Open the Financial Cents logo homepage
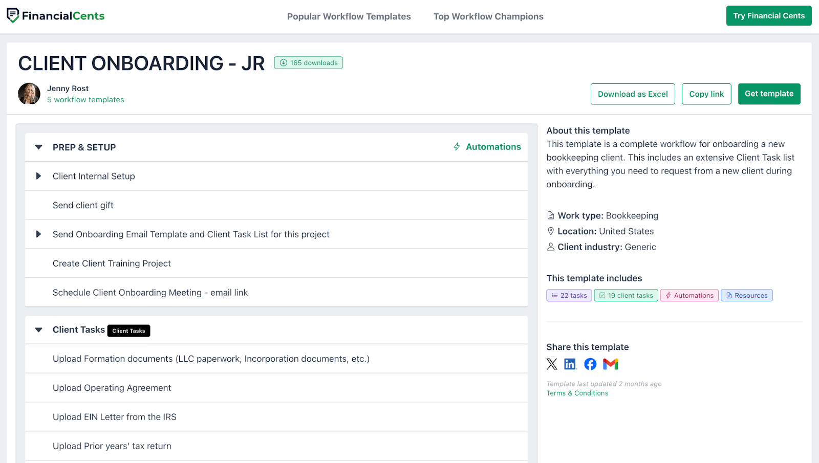 55,16
